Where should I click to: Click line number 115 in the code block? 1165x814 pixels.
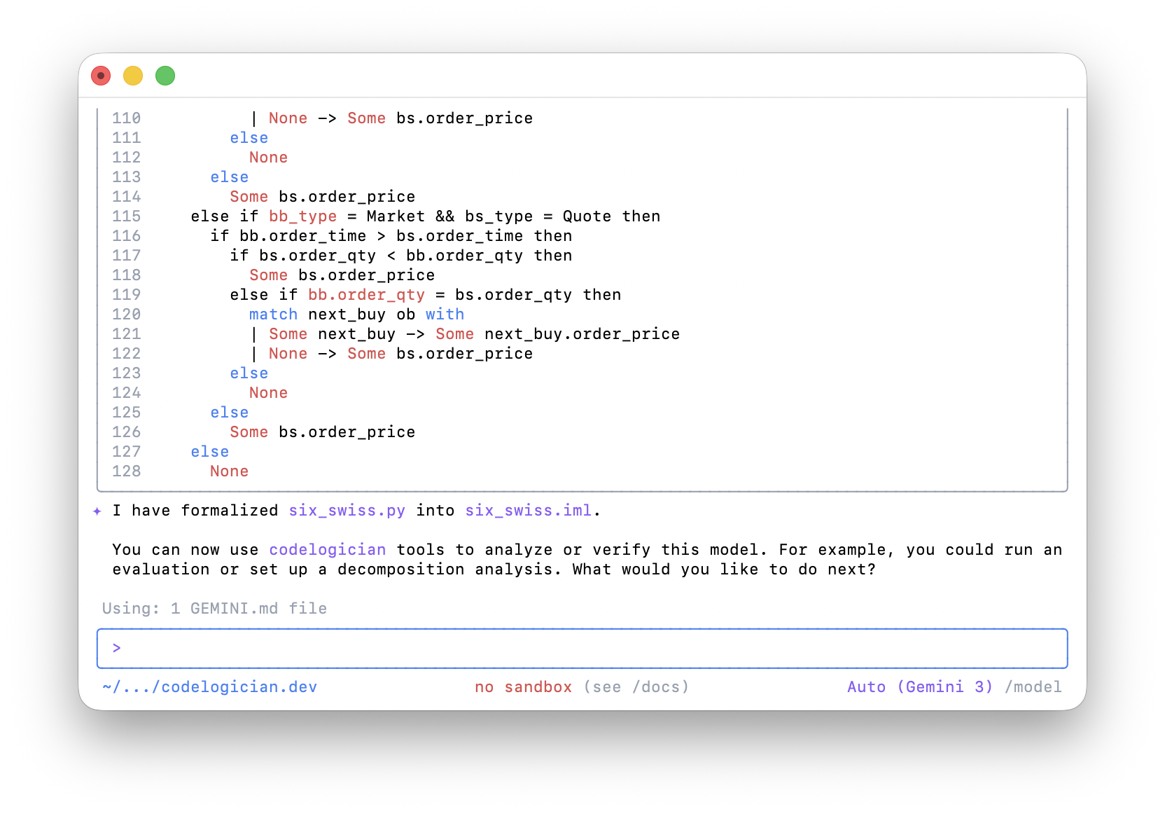[126, 216]
